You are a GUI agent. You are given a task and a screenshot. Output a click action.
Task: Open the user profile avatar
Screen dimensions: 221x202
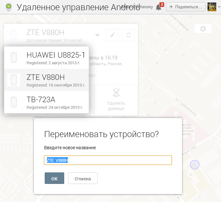pyautogui.click(x=212, y=7)
